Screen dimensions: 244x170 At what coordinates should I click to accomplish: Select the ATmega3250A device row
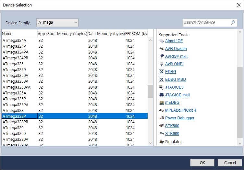[x=75, y=76]
